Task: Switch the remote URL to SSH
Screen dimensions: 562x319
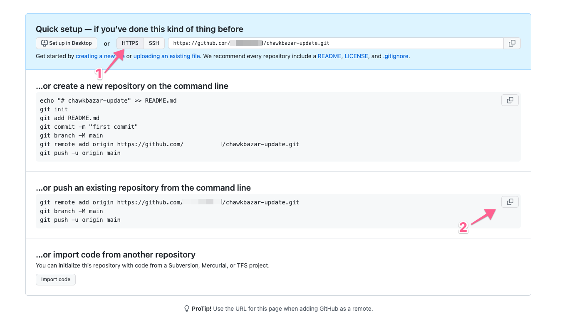Action: (x=154, y=43)
